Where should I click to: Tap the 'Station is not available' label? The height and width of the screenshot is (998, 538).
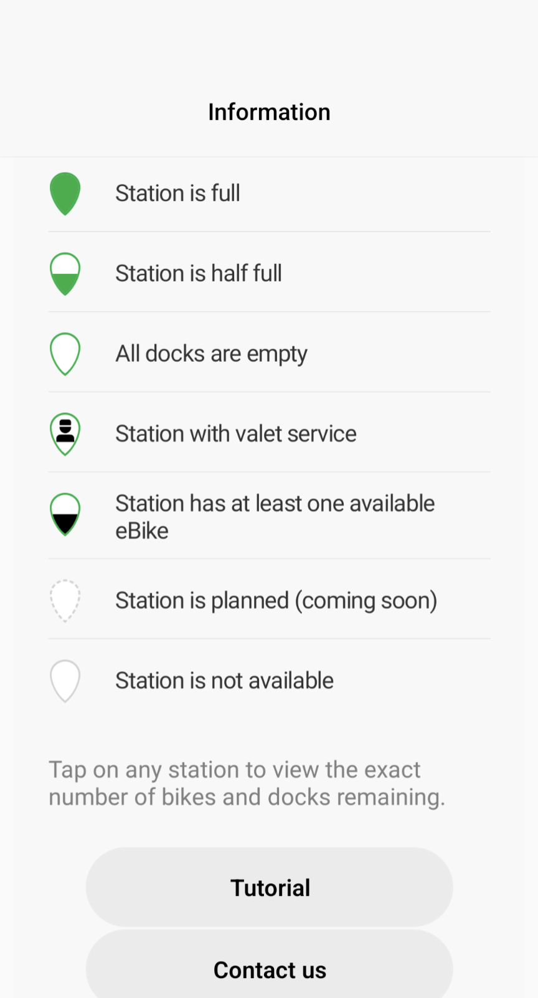coord(224,681)
